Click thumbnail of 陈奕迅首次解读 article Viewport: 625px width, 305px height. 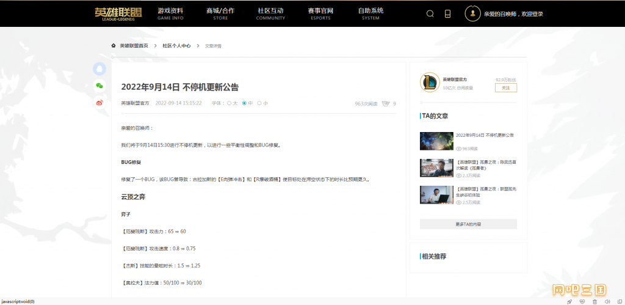pos(436,168)
